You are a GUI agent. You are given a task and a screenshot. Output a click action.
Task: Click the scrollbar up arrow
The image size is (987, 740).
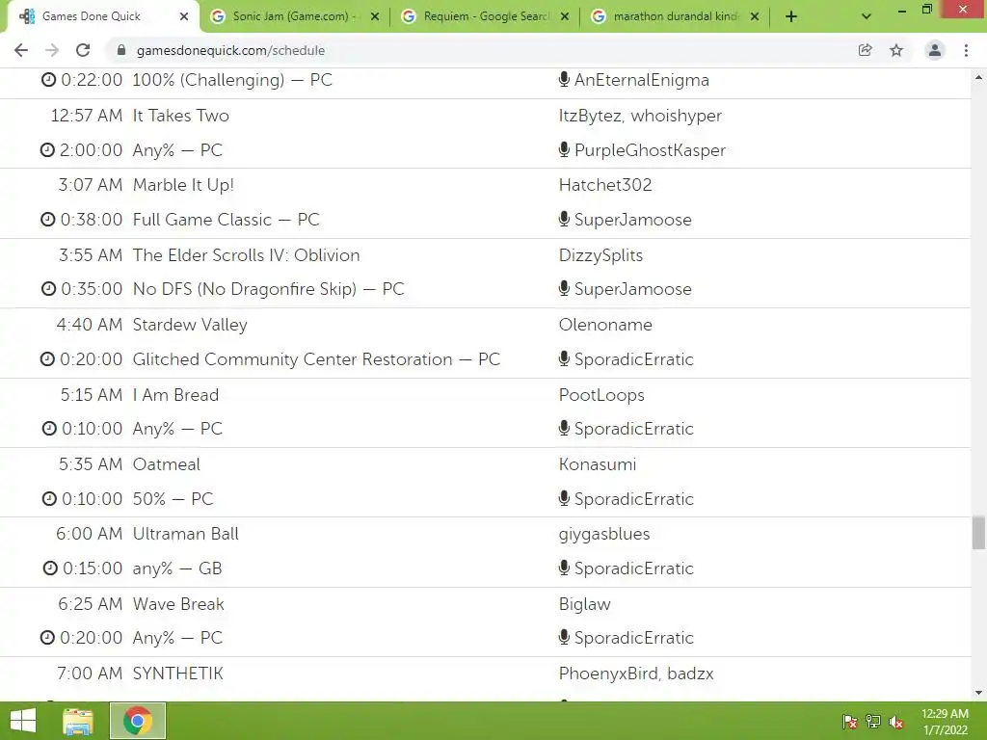point(978,77)
